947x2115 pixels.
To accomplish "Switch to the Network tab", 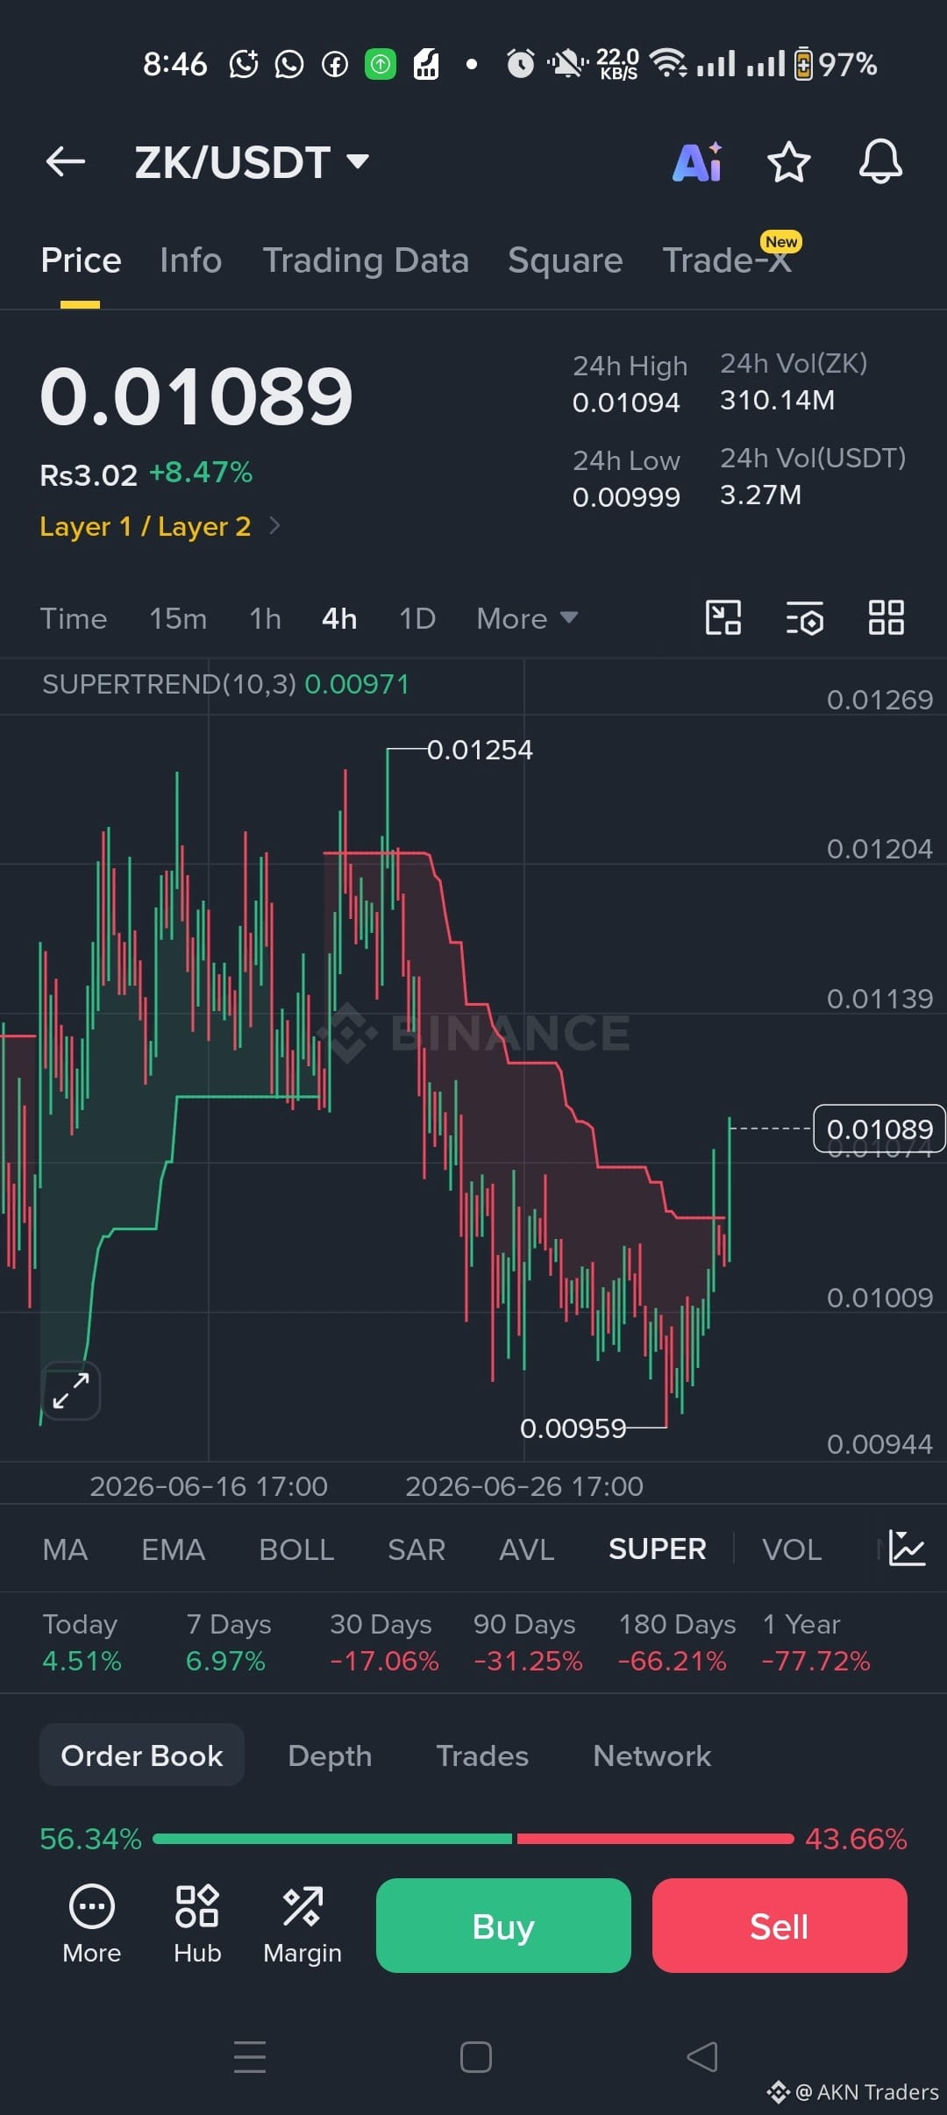I will (652, 1755).
